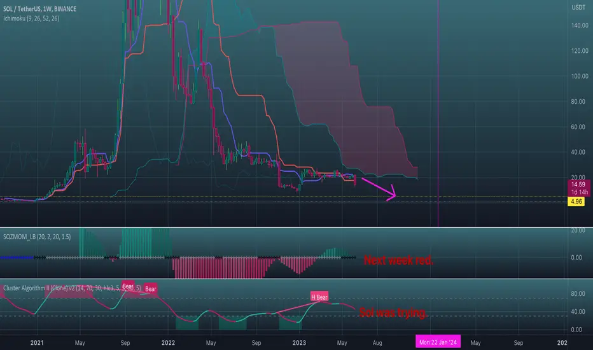This screenshot has width=593, height=350.
Task: Click the May label between 2023 and Aug
Action: click(342, 343)
